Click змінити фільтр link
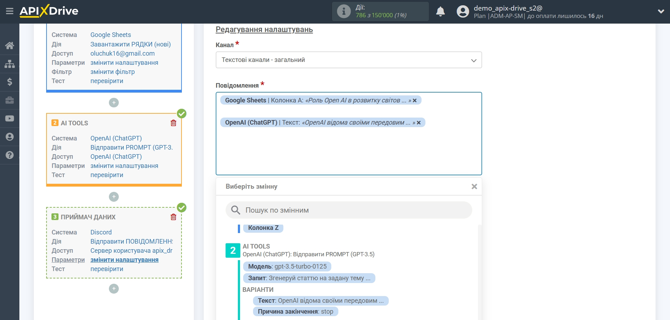This screenshot has height=320, width=670. pos(112,72)
